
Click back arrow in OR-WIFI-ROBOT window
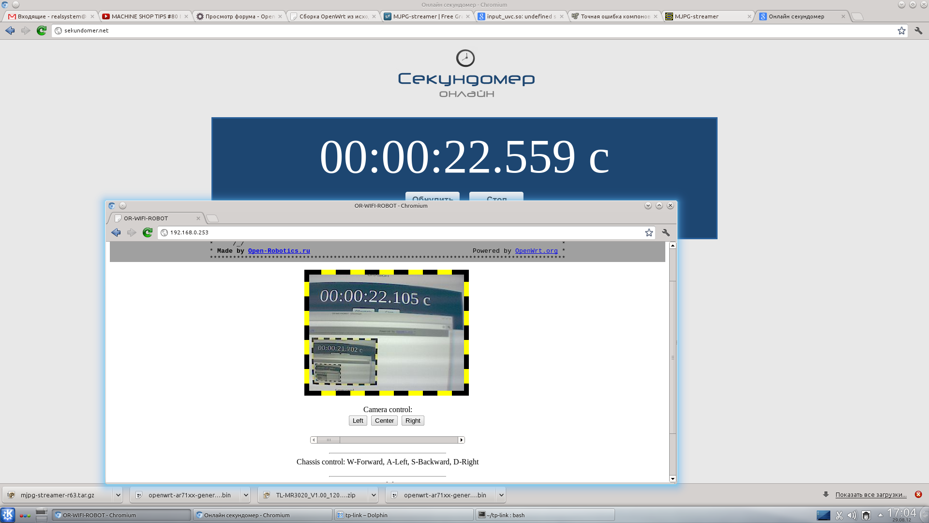[x=116, y=233]
